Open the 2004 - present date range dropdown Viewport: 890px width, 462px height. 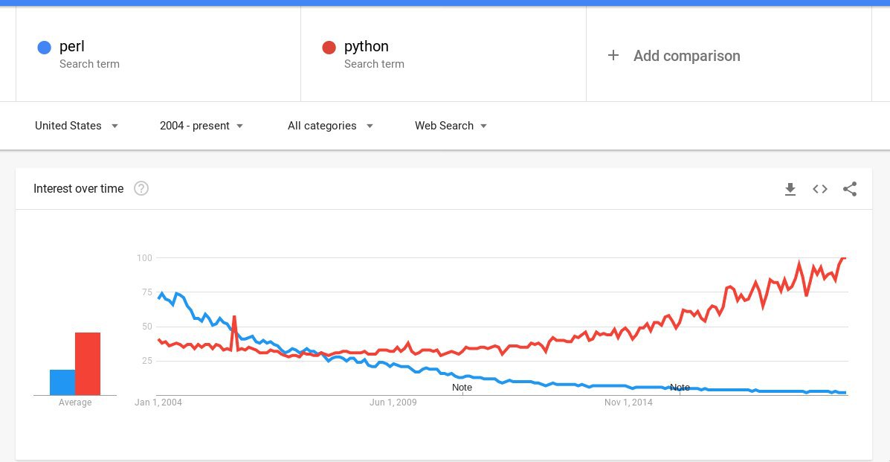(x=201, y=126)
